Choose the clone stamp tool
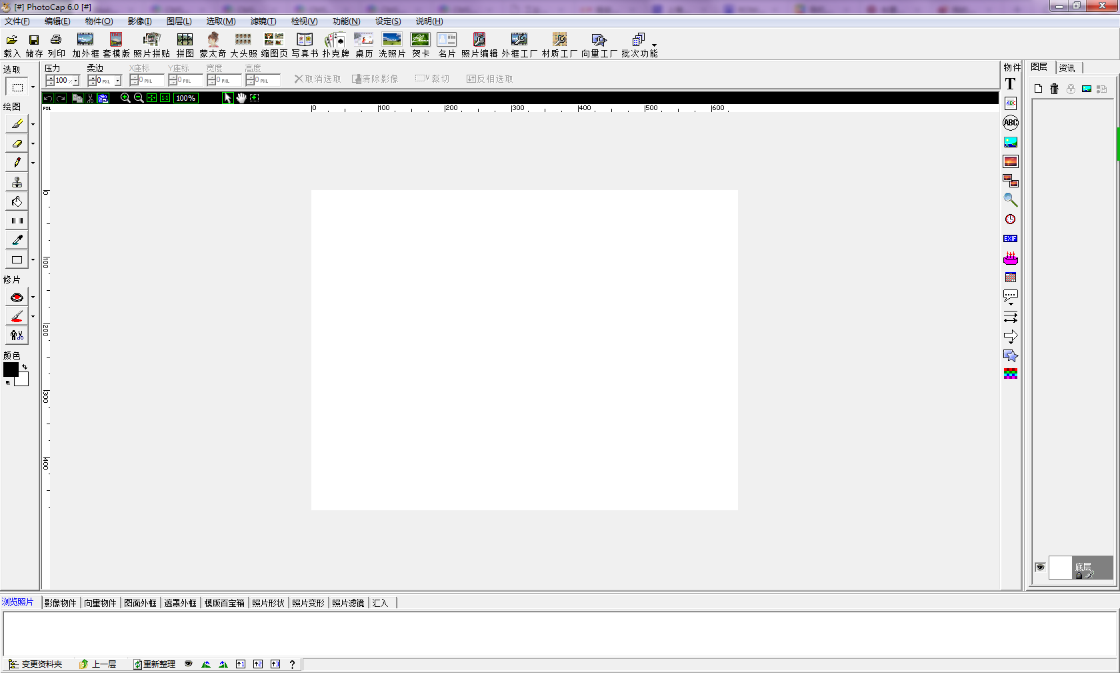 pos(17,182)
